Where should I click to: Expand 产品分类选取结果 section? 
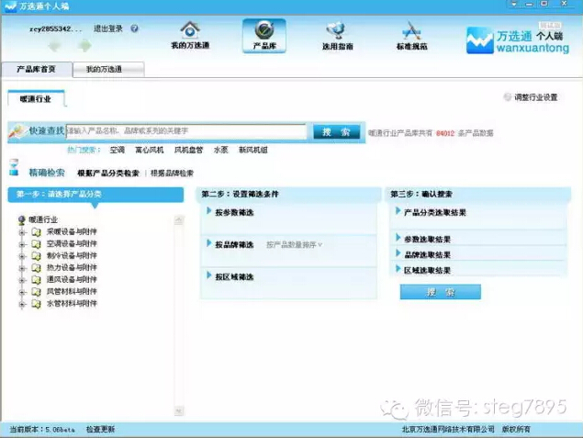click(398, 211)
